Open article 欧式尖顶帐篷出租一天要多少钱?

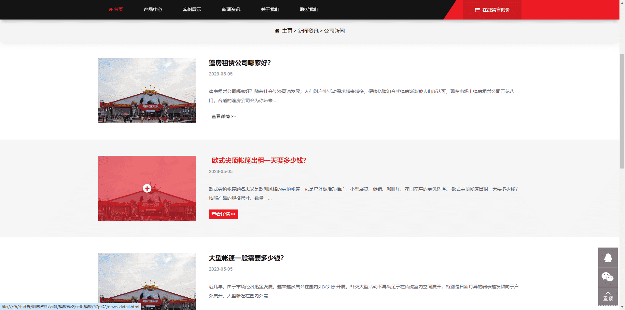pyautogui.click(x=259, y=160)
